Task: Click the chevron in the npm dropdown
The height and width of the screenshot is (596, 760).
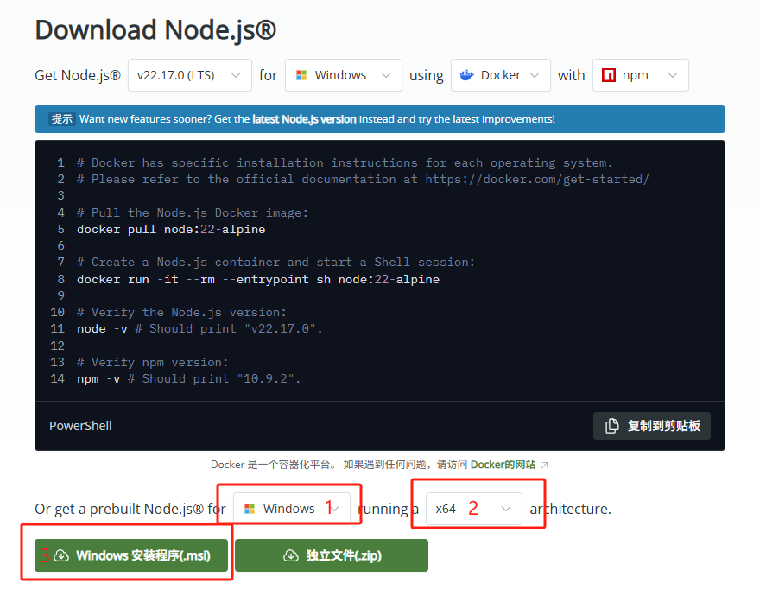Action: coord(672,75)
